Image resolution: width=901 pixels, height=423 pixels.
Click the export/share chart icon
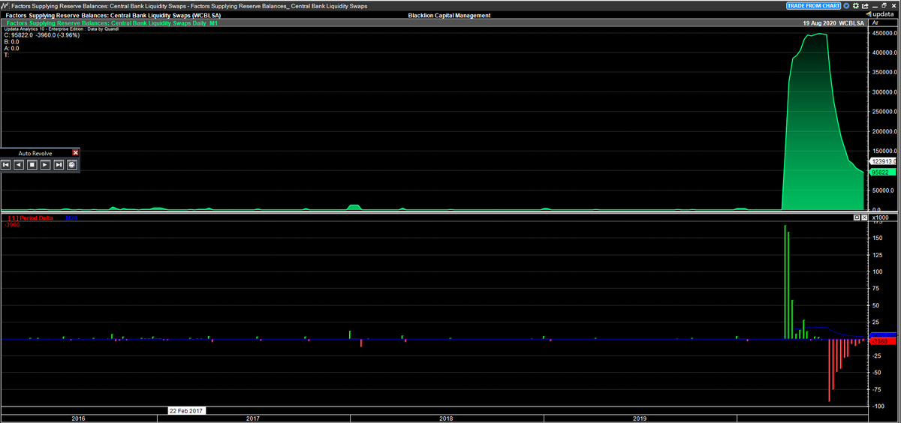click(865, 6)
